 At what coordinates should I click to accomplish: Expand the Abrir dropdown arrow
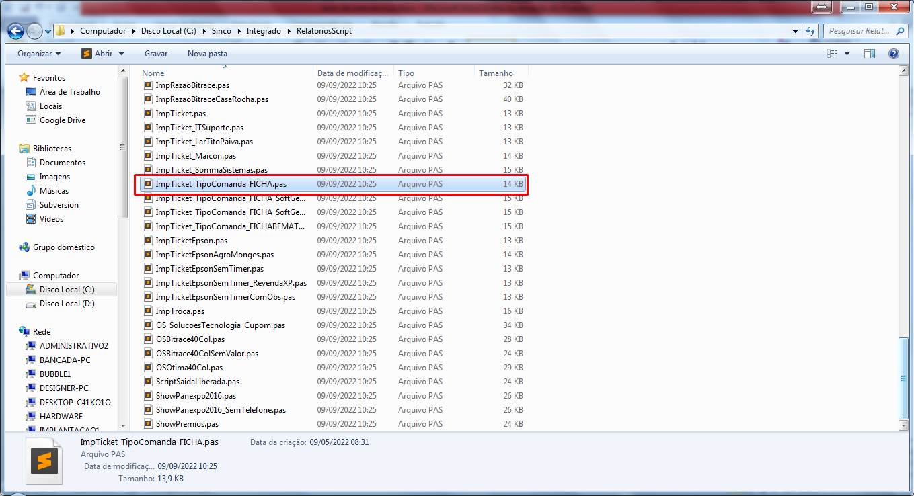(121, 54)
